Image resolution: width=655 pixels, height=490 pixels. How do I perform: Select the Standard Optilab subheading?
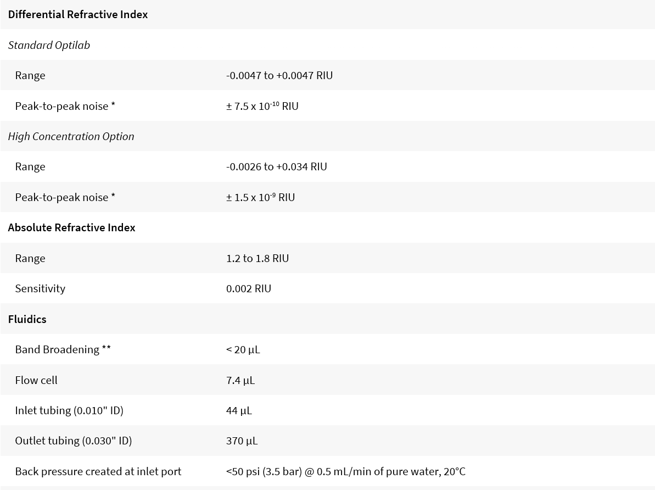tap(49, 45)
